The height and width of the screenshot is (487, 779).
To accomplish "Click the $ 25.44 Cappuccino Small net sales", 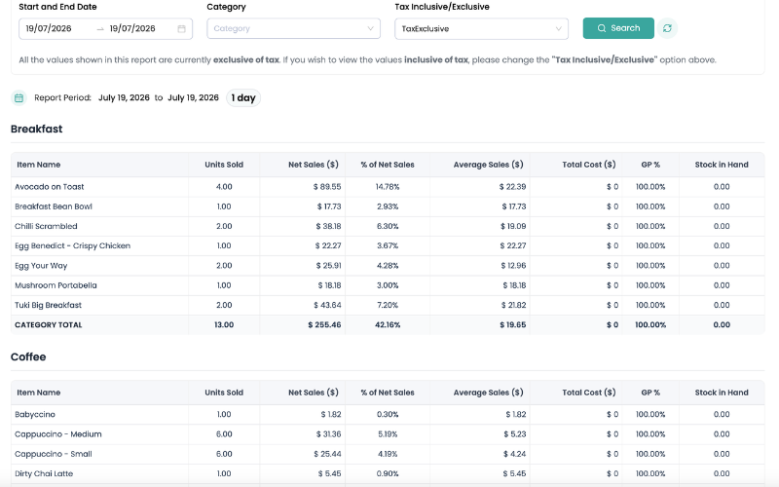I will pyautogui.click(x=327, y=454).
